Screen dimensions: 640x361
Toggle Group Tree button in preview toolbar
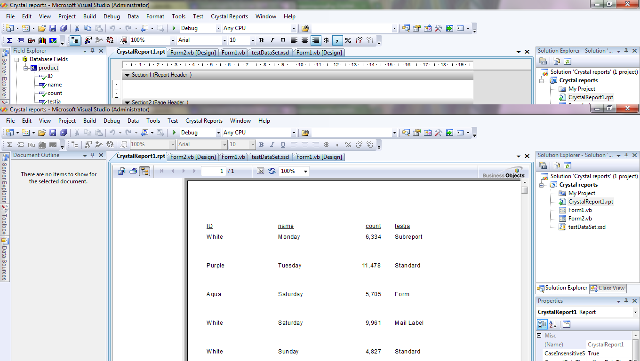pyautogui.click(x=144, y=171)
